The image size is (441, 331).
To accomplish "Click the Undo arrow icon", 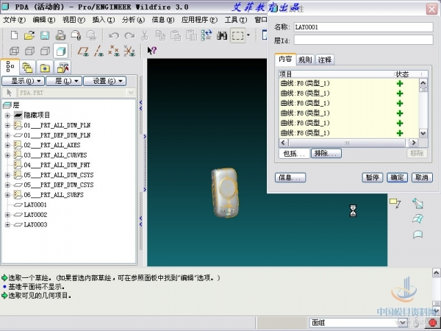I will [x=113, y=35].
